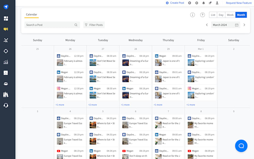
Task: Expand +1 more on Wednesday 28
Action: tap(125, 105)
